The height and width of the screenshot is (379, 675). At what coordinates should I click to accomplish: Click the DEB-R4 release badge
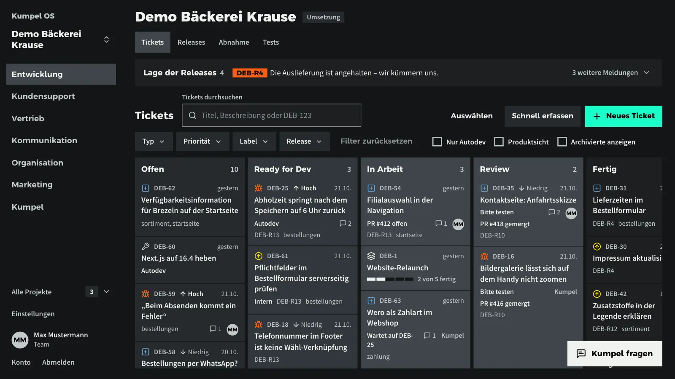pyautogui.click(x=250, y=73)
